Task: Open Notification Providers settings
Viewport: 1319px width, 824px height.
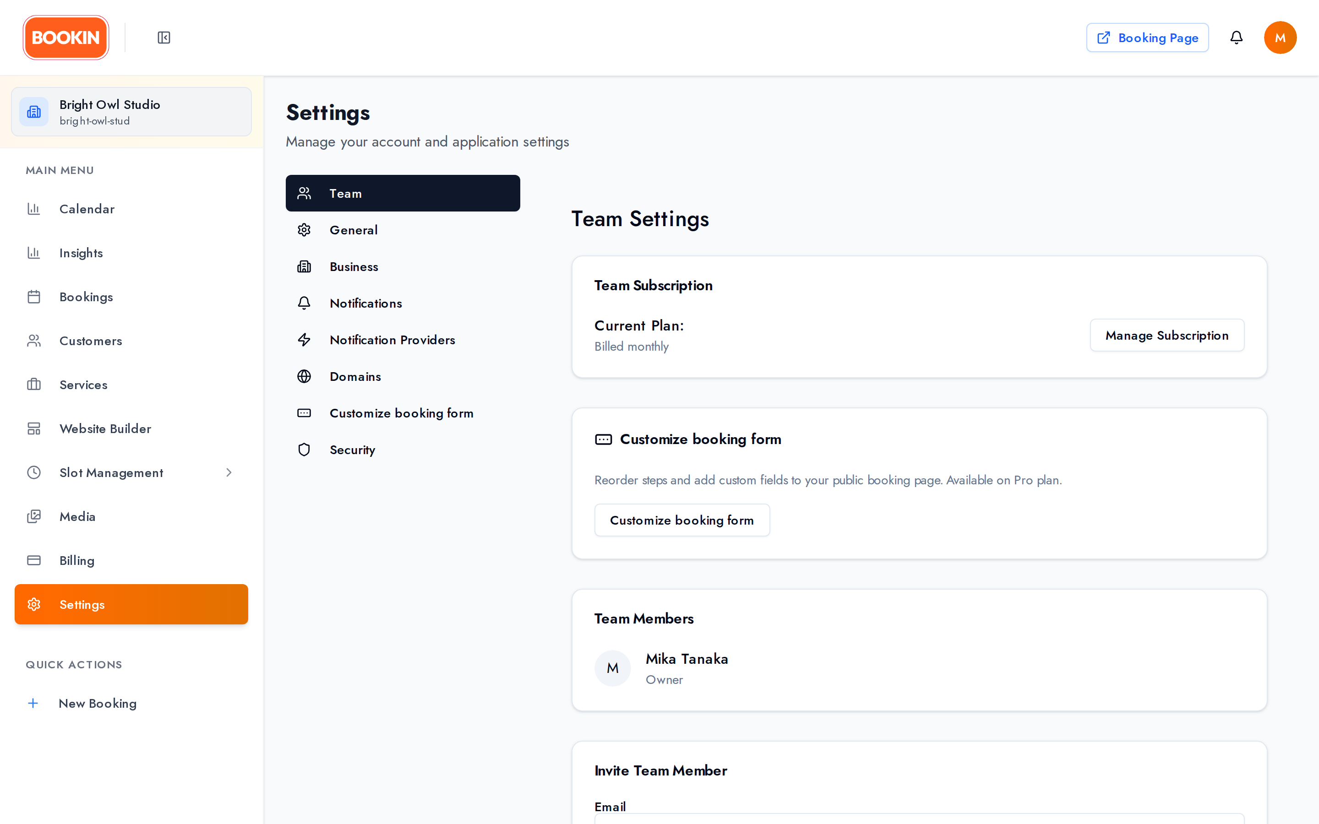Action: point(403,340)
